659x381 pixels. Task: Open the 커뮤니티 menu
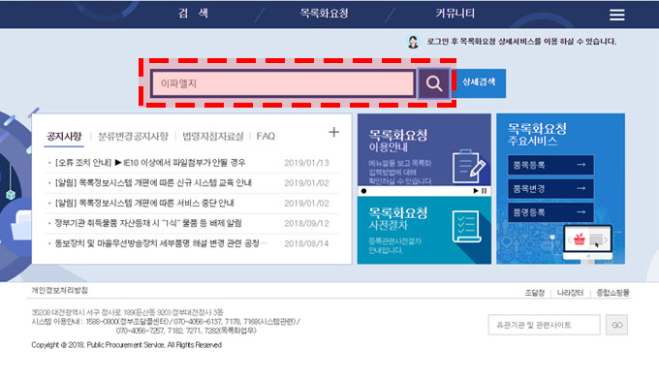click(x=455, y=13)
